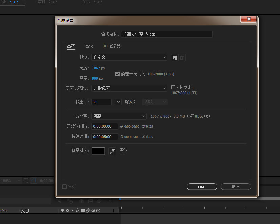Click the 开始时间码 field 0:00:00:00
The width and height of the screenshot is (280, 224).
[105, 126]
